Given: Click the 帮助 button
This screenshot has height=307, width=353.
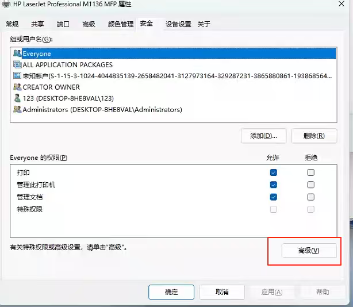Looking at the screenshot, I should pos(323,292).
